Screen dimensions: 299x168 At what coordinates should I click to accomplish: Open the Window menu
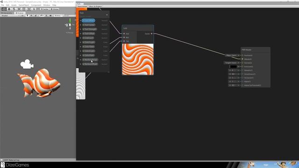point(47,5)
